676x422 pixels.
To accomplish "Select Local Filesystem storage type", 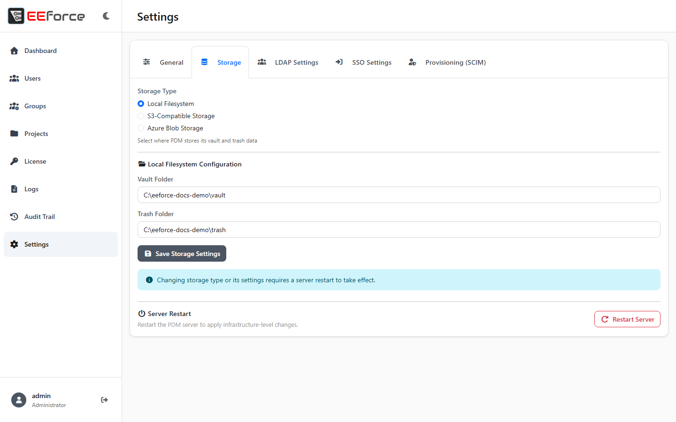I will pos(141,104).
